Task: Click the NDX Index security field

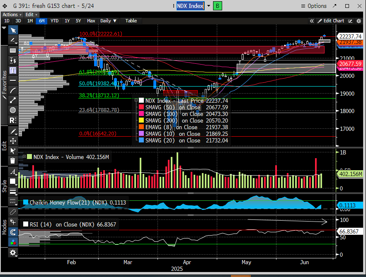Action: [x=190, y=6]
